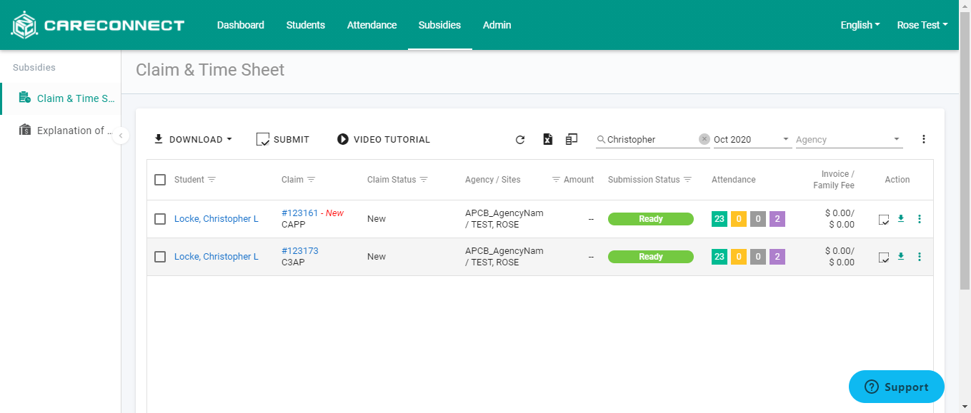Click submit icon in claim #123161 row
The image size is (971, 413).
[884, 219]
